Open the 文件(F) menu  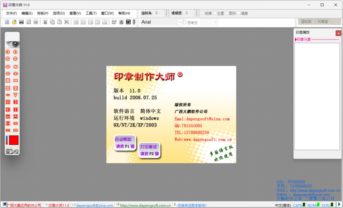pos(11,13)
